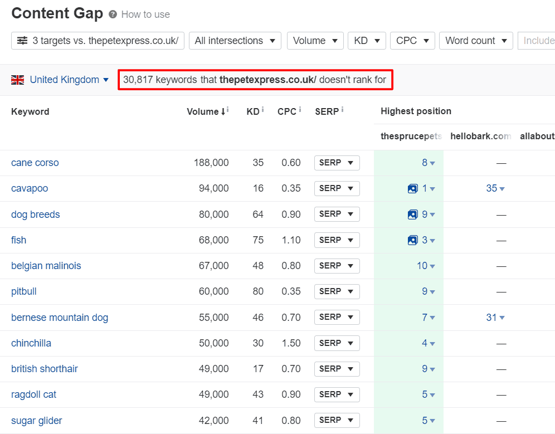Sort by the KD column header
Viewport: 555px width, 434px height.
pos(253,112)
